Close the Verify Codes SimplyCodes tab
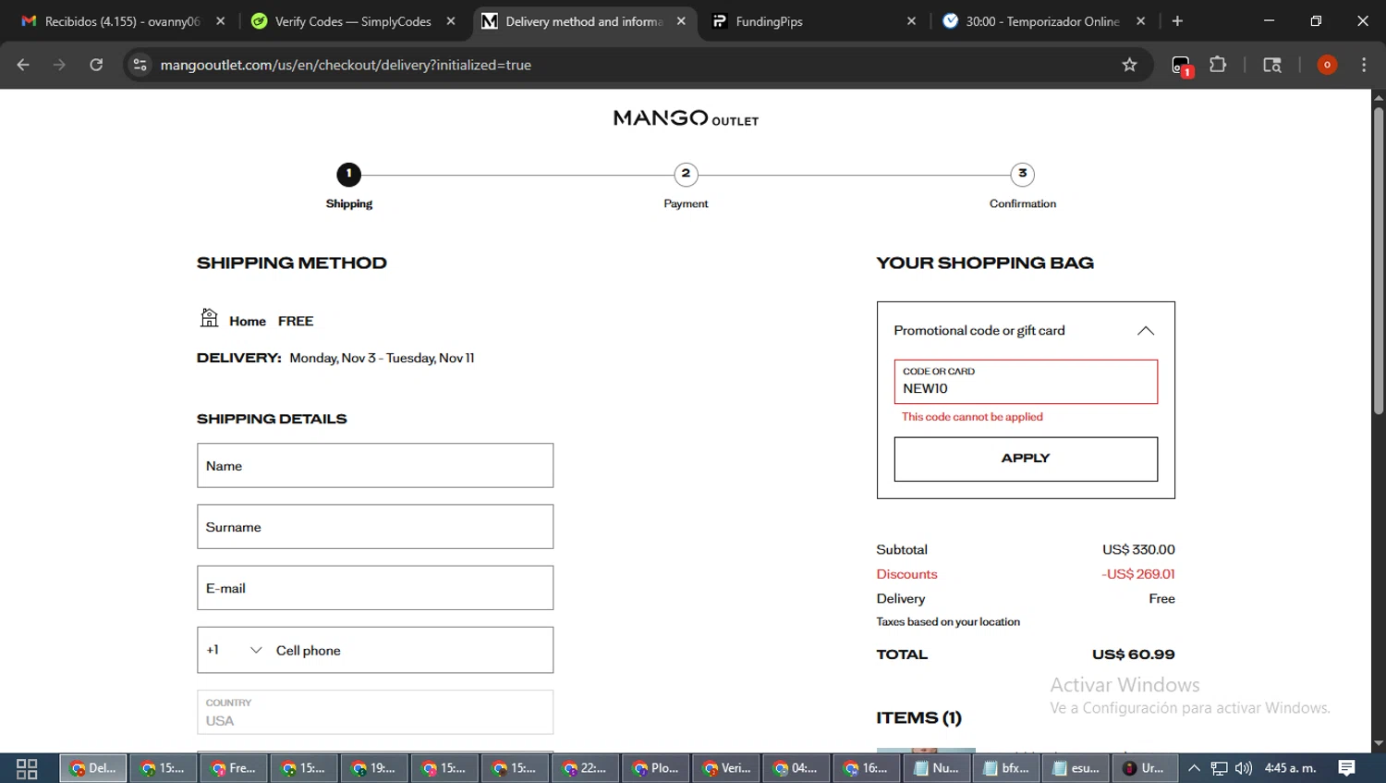The height and width of the screenshot is (783, 1386). coord(451,21)
